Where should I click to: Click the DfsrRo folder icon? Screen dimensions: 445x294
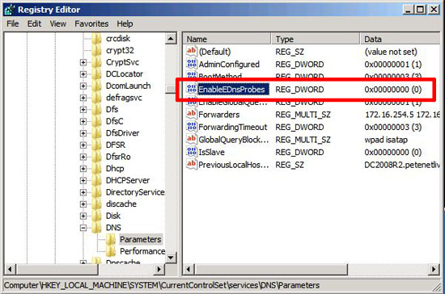[x=96, y=157]
